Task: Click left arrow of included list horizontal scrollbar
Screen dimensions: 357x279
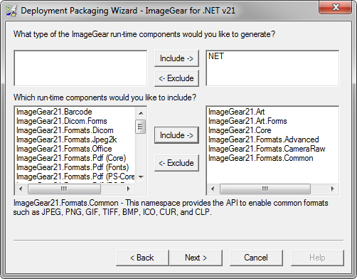Action: tap(213, 189)
